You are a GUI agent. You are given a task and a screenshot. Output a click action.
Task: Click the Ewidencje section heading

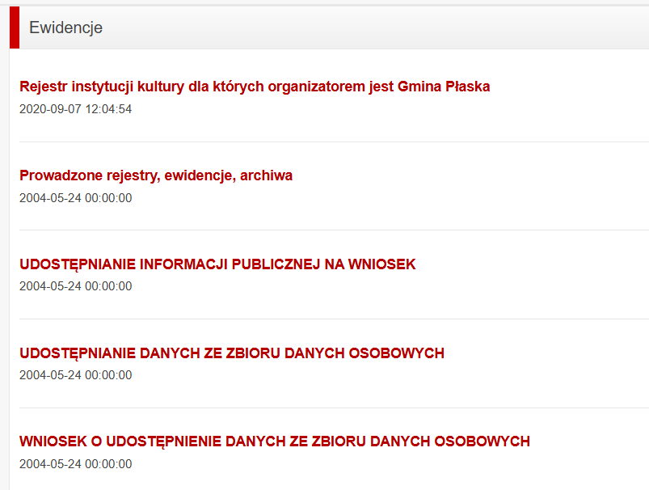65,27
